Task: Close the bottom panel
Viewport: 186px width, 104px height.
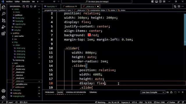Action: coord(183,92)
